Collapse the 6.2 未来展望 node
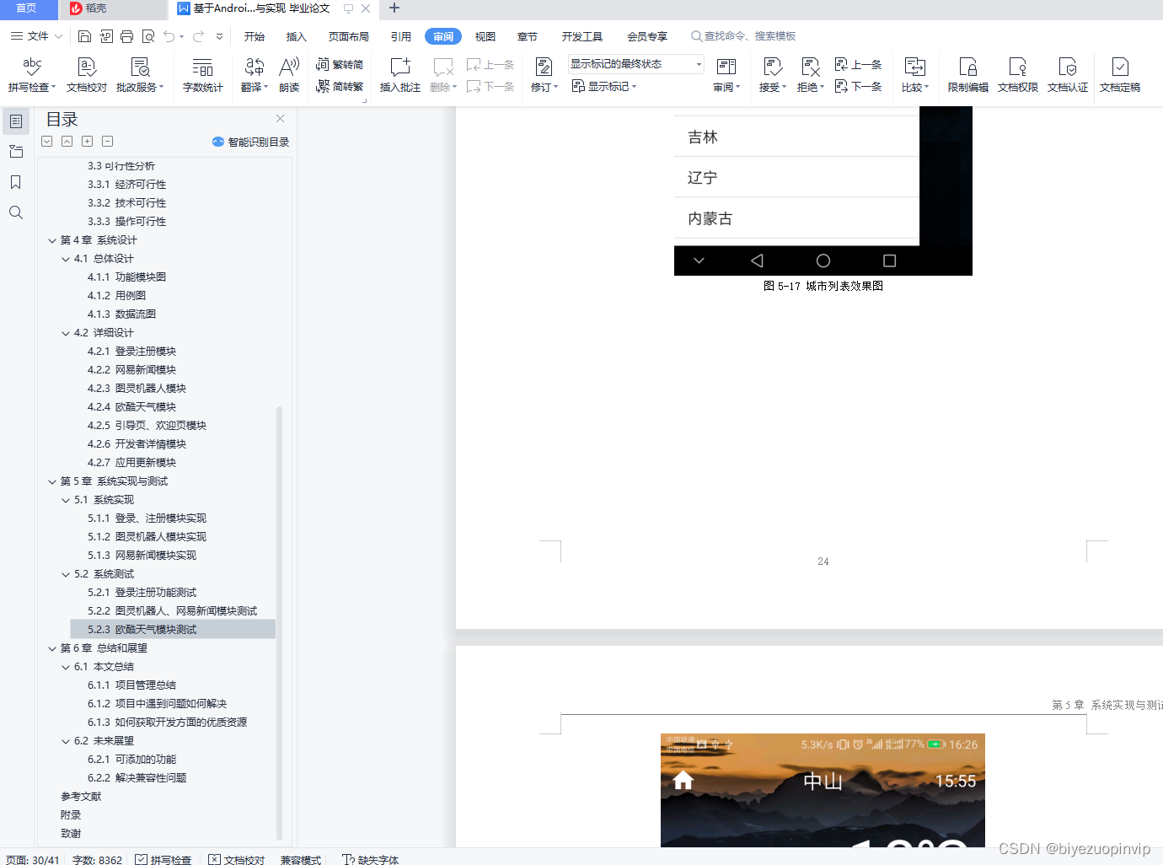The width and height of the screenshot is (1163, 865). (66, 741)
